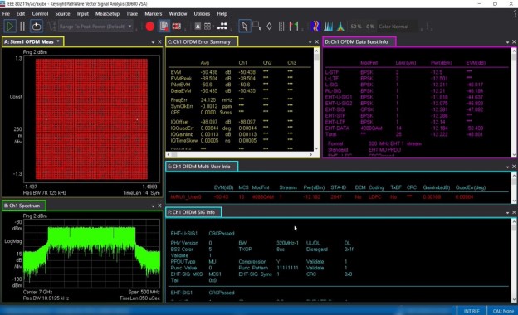518x315 pixels.
Task: Open the Markers menu
Action: click(154, 14)
